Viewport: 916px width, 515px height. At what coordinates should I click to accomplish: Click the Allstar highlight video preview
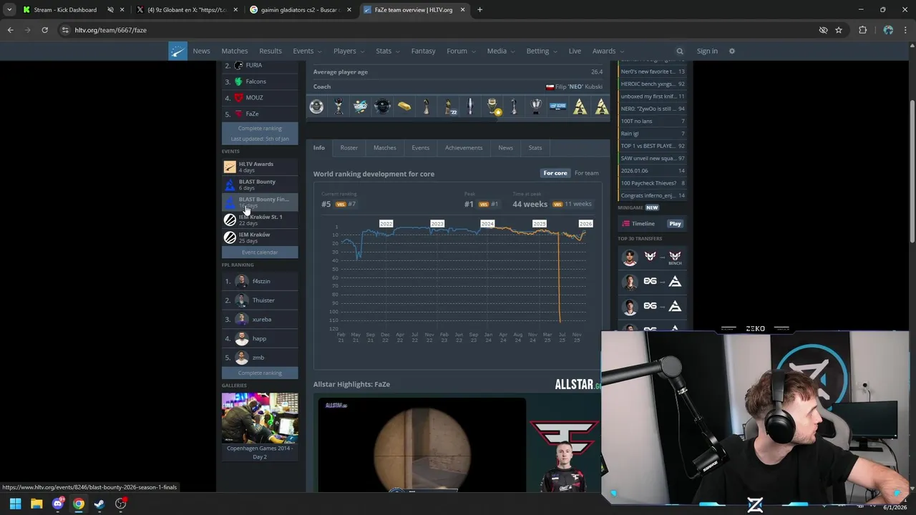click(422, 445)
